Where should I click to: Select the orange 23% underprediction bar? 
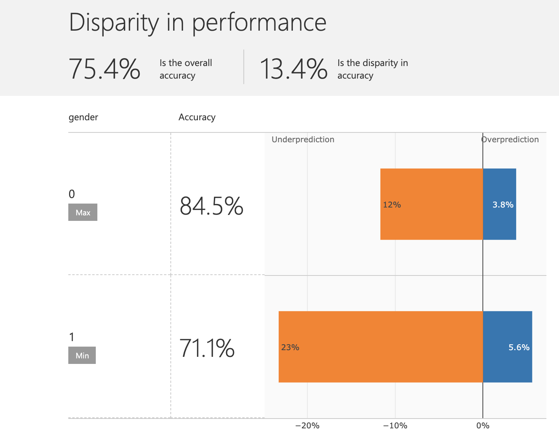380,347
